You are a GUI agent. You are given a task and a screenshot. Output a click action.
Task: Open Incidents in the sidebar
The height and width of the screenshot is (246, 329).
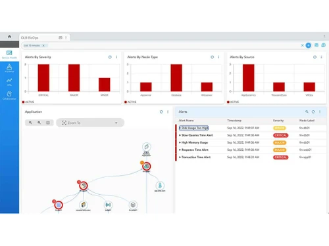9,68
